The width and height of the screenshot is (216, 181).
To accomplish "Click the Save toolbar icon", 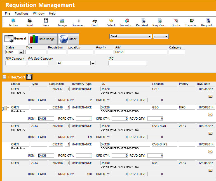I will tap(46, 21).
